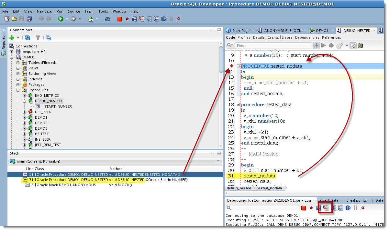The image size is (389, 231).
Task: Click the Open folder icon in main toolbar
Action: coord(14,19)
